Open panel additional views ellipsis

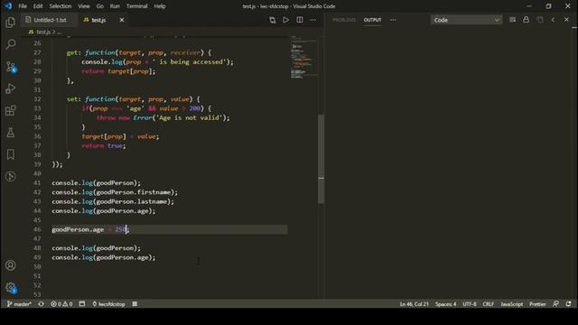tap(393, 20)
